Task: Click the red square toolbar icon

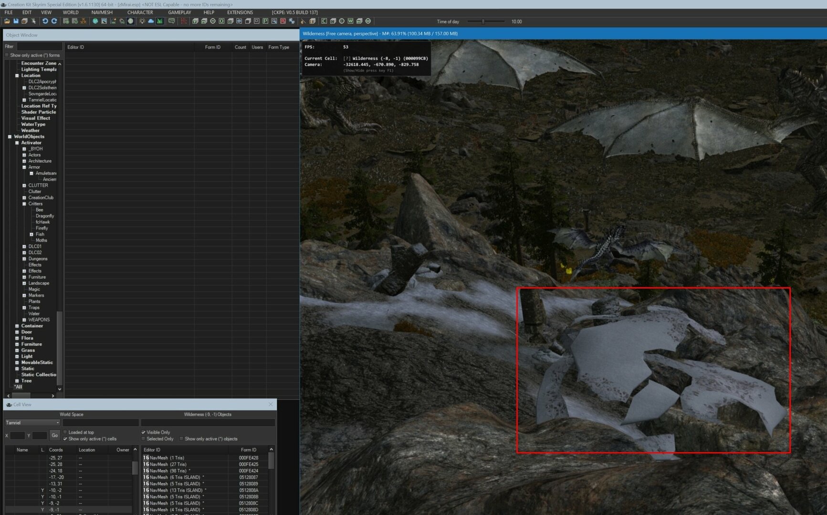Action: tap(283, 21)
